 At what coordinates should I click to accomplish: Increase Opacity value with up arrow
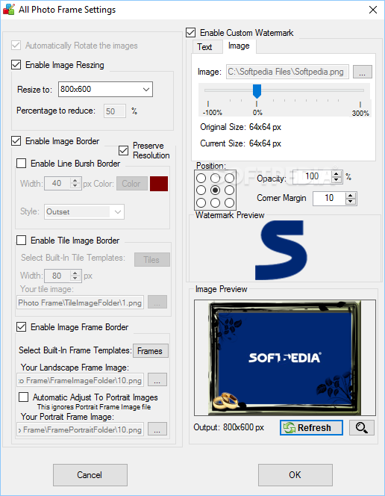pyautogui.click(x=337, y=174)
